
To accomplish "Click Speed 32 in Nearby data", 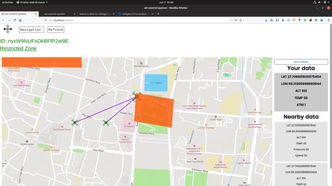I will click(x=301, y=155).
